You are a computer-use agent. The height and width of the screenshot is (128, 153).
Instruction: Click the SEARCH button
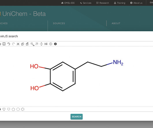[x=76, y=117]
